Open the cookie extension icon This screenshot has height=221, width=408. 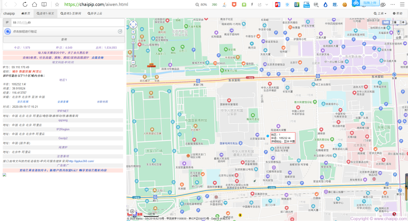pyautogui.click(x=345, y=5)
